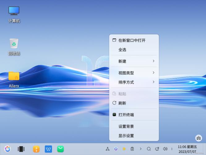Image resolution: width=206 pixels, height=155 pixels.
Task: Expand hidden tray icons arrow
Action: (140, 149)
